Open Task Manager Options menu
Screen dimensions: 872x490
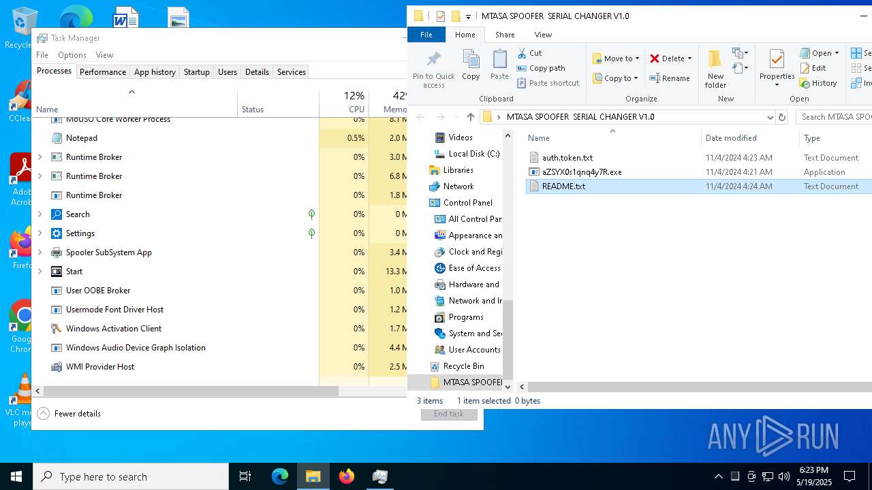coord(72,55)
